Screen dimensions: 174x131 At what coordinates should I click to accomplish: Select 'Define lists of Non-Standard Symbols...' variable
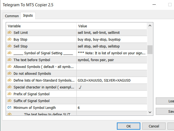pyautogui.click(x=44, y=80)
